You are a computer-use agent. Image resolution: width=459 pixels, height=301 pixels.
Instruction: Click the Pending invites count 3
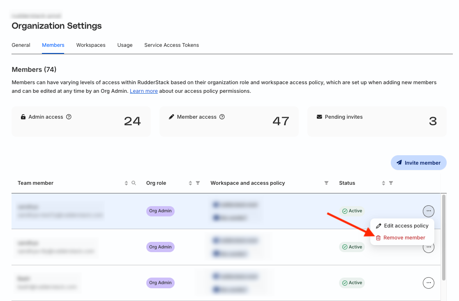433,122
